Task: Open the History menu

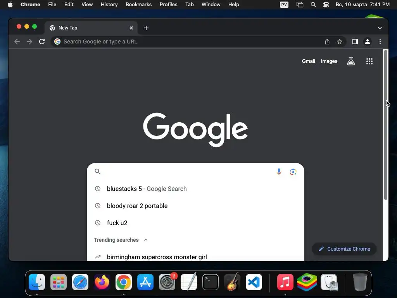Action: [109, 5]
